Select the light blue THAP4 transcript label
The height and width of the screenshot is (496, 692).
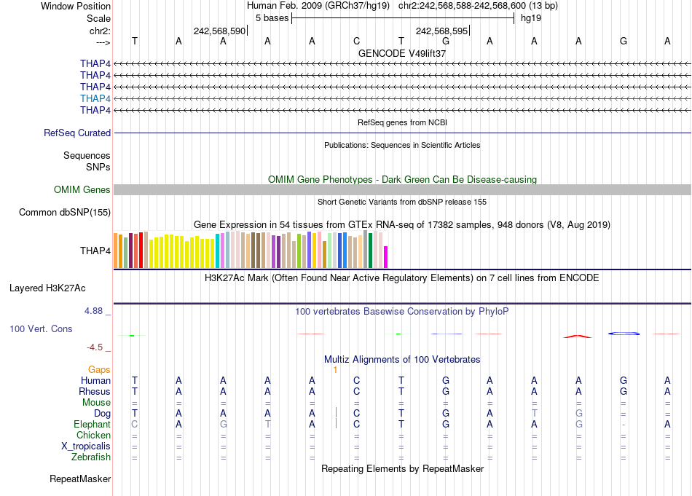95,98
